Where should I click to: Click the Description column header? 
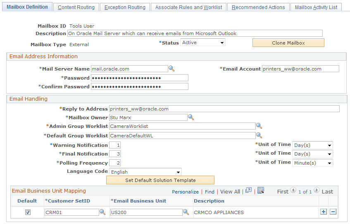[209, 201]
